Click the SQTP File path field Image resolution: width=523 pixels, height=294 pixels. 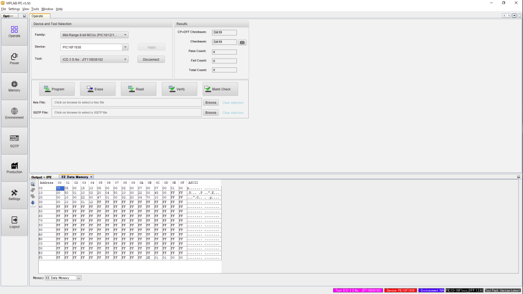point(127,113)
